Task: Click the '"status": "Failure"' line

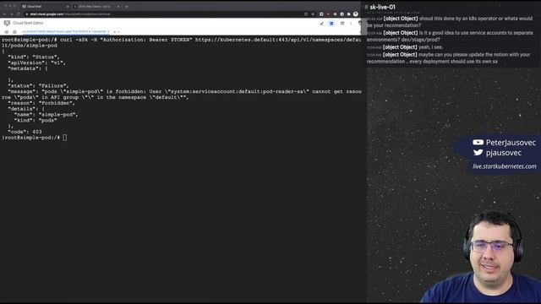Action: click(x=38, y=86)
